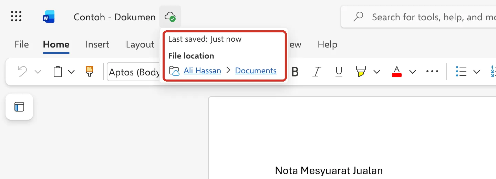Click the Undo arrow icon
Screen dimensions: 496x179
click(22, 72)
